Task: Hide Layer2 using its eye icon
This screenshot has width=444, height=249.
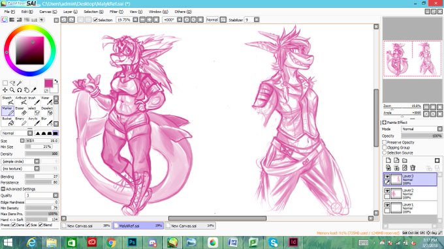Action: tap(387, 191)
